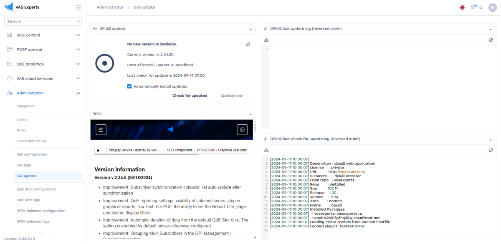The image size is (501, 244).
Task: Refresh the last check for update log
Action: pos(491,150)
